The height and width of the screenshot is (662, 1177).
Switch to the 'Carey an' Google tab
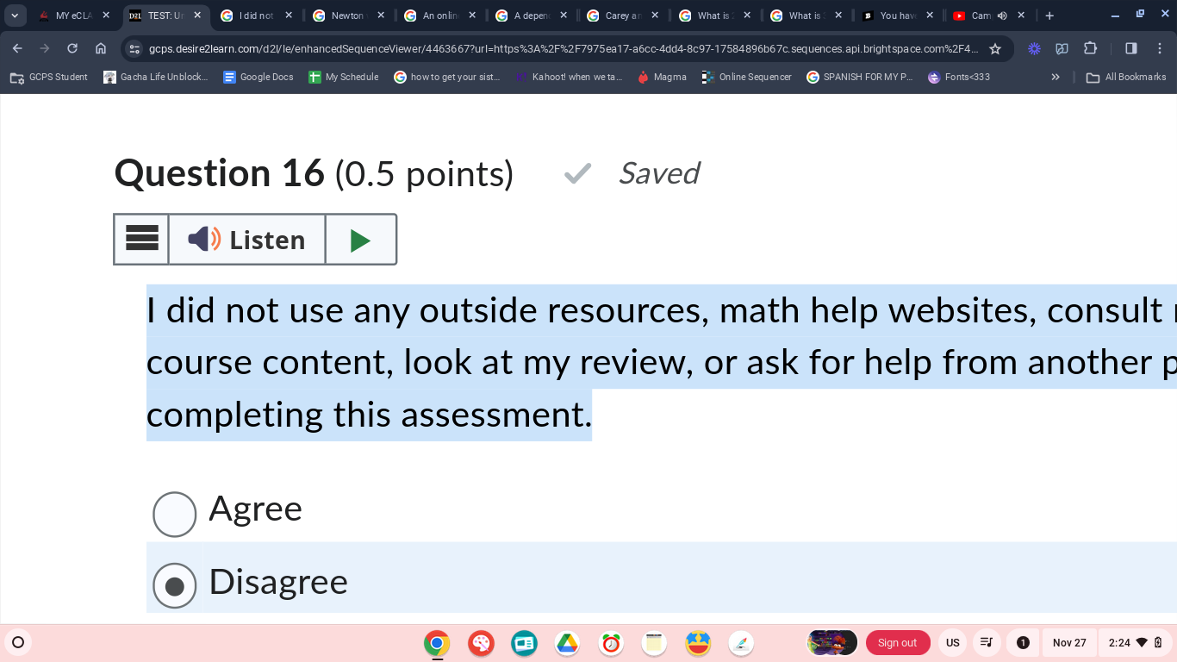[x=623, y=16]
